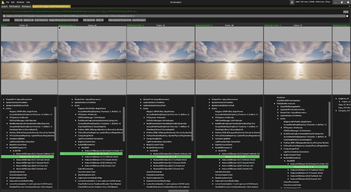
Task: Collapse BuildHZB(ViewId=0) in the Frame 43 tree
Action: pos(7,148)
